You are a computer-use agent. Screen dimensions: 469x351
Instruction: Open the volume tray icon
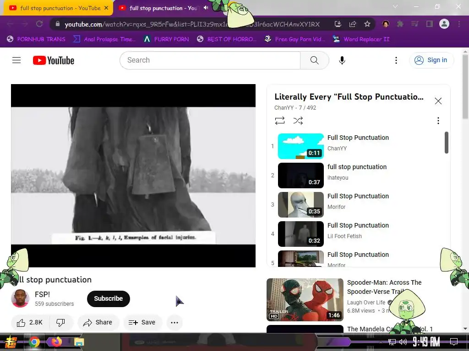pos(403,342)
